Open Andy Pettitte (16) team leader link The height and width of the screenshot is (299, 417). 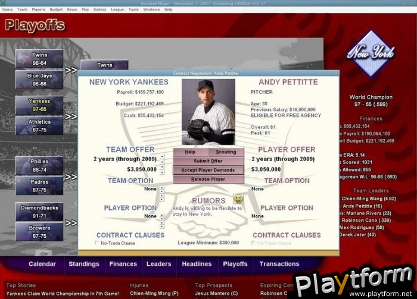362,206
